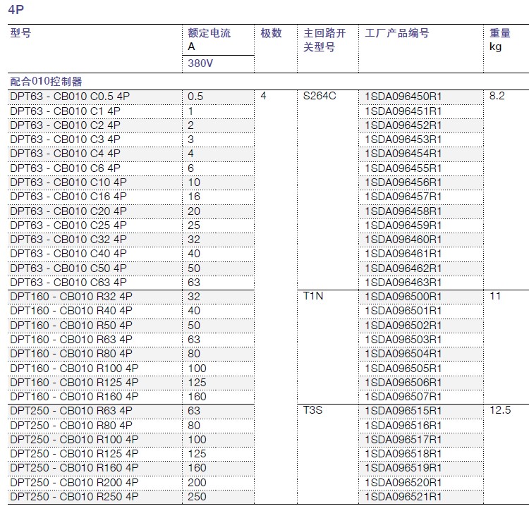Select row DPT63 - CB010 C2 4P
This screenshot has width=529, height=506.
tap(268, 125)
